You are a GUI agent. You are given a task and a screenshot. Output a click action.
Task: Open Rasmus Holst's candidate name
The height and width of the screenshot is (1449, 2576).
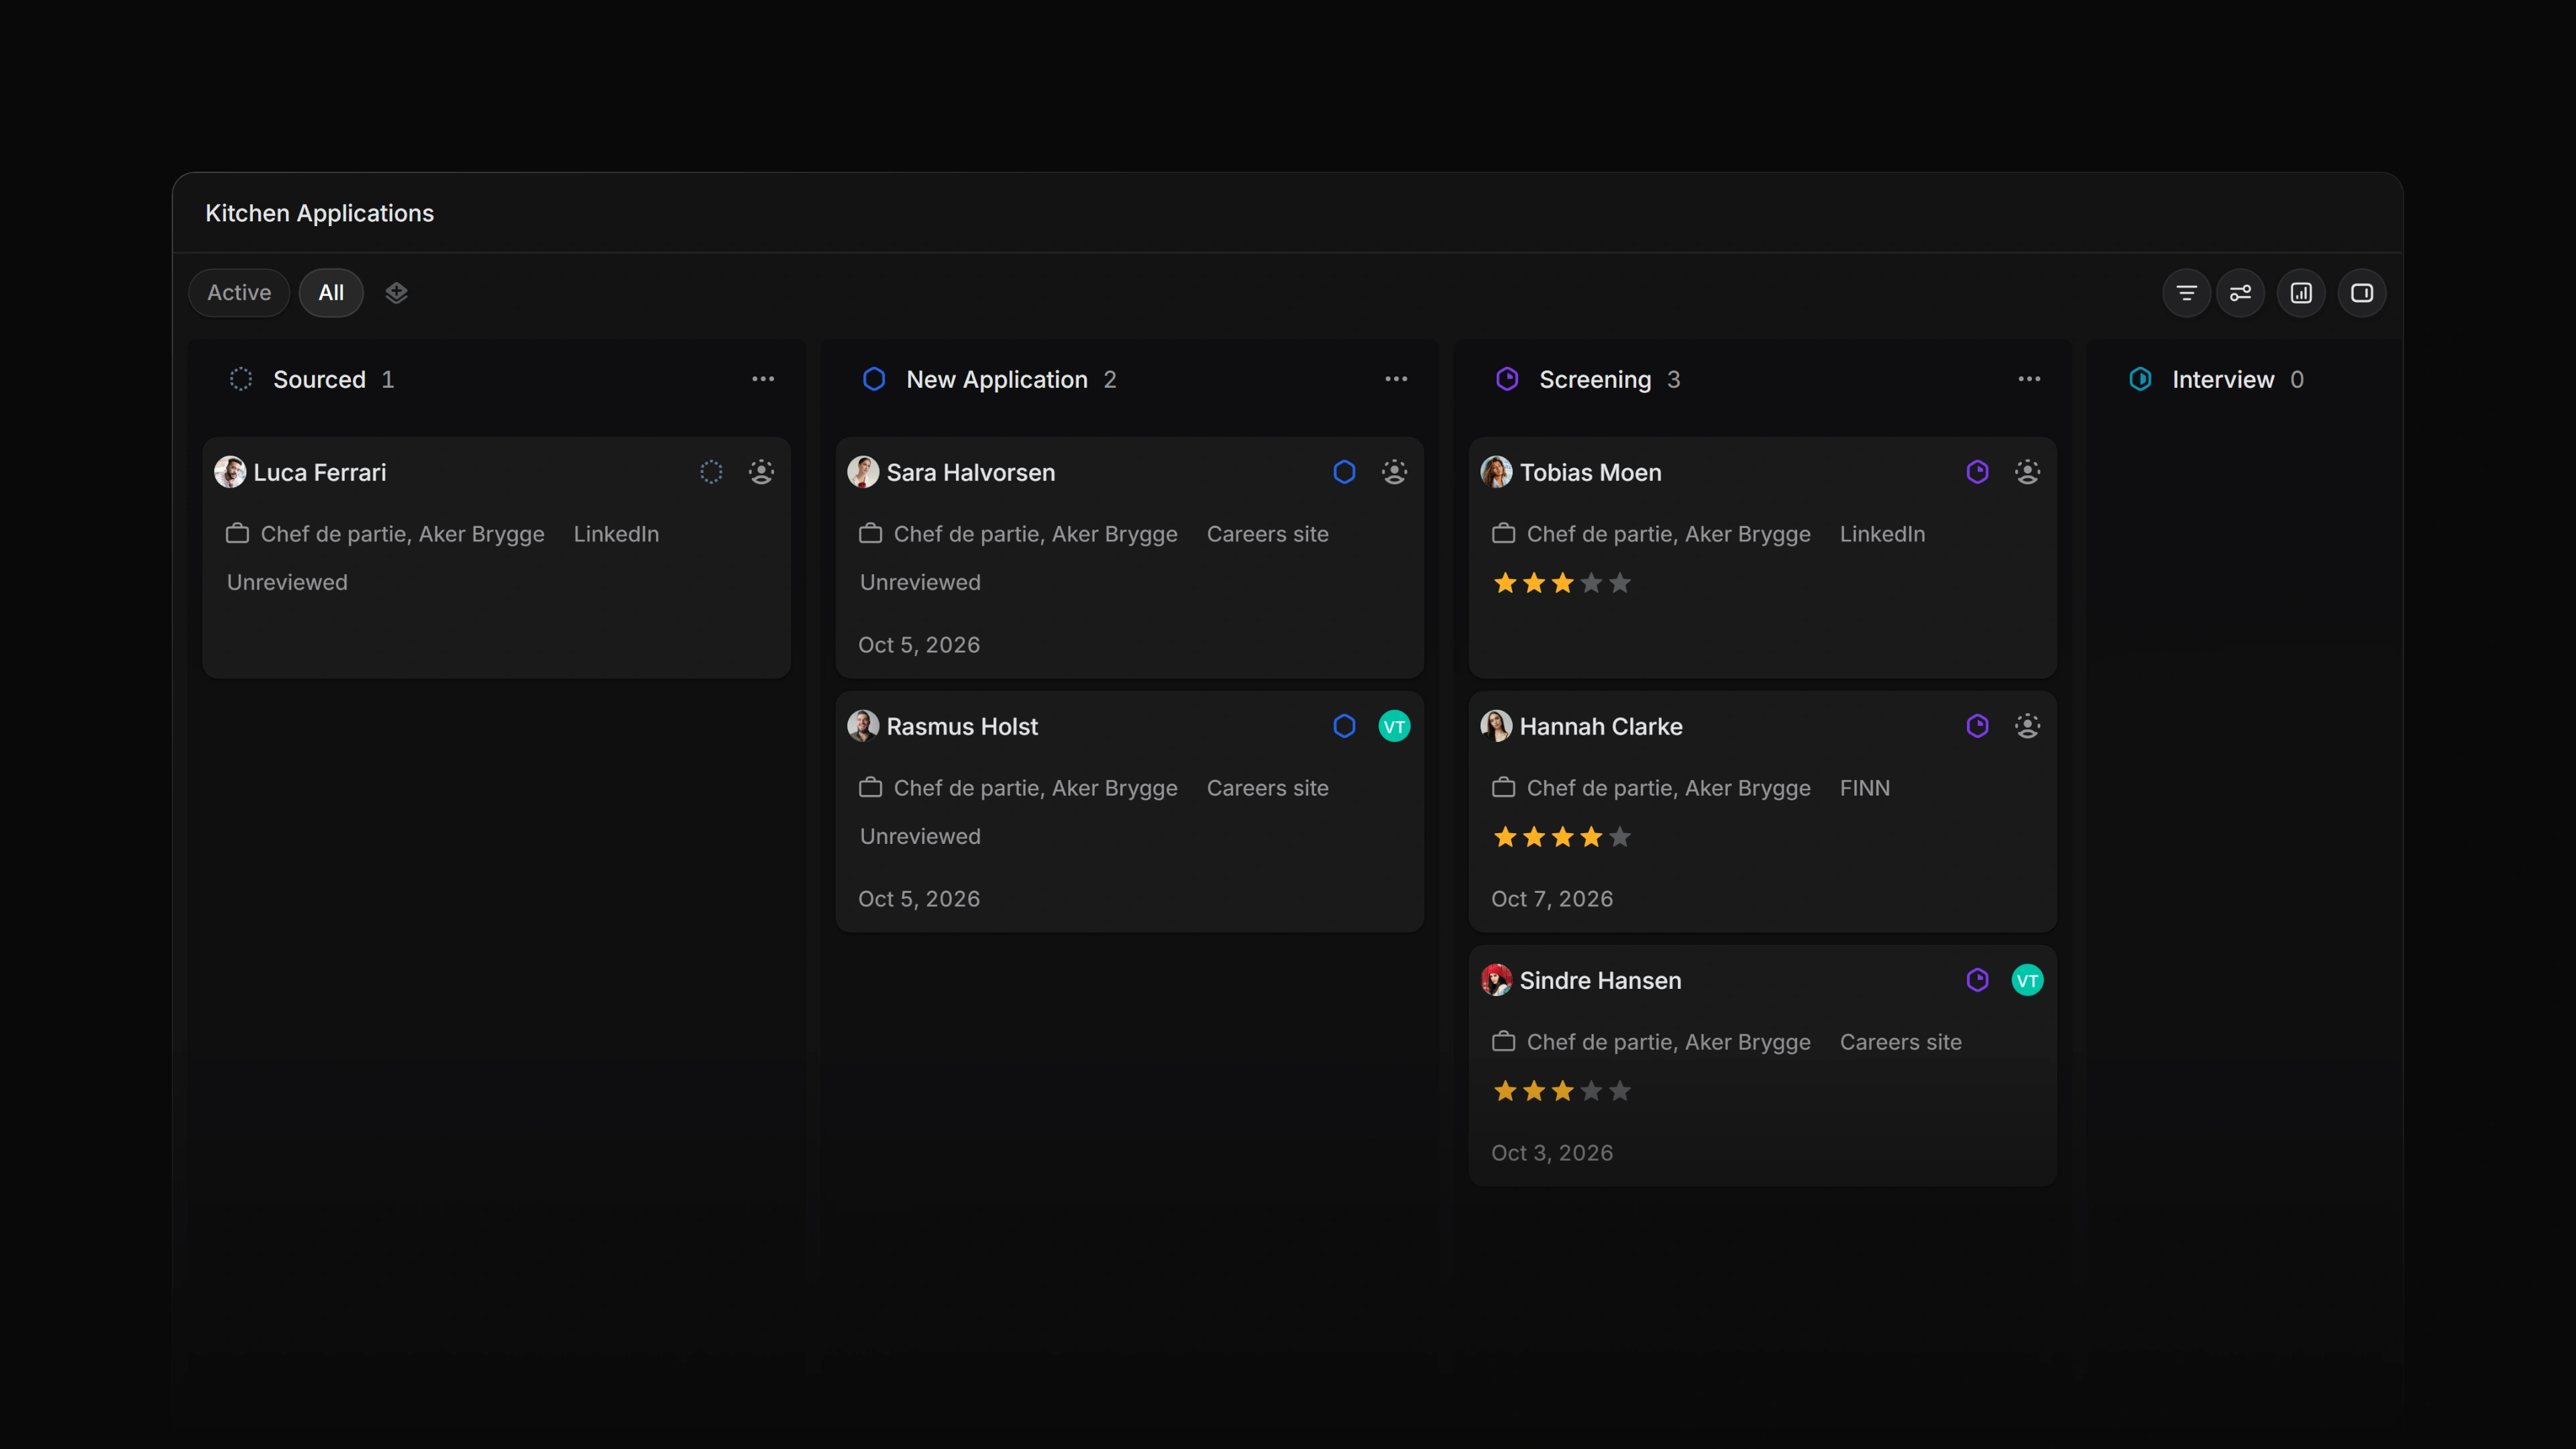[x=962, y=726]
